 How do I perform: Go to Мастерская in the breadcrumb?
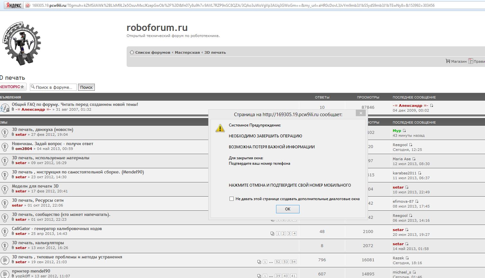pos(187,52)
